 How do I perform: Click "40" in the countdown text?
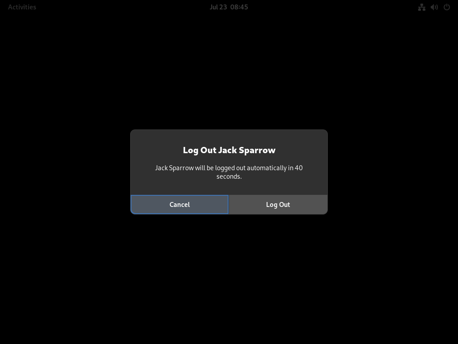coord(298,168)
